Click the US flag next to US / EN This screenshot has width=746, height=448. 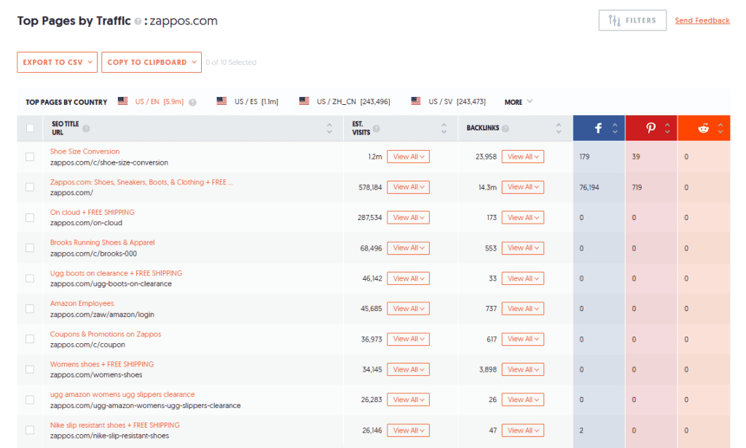(122, 101)
